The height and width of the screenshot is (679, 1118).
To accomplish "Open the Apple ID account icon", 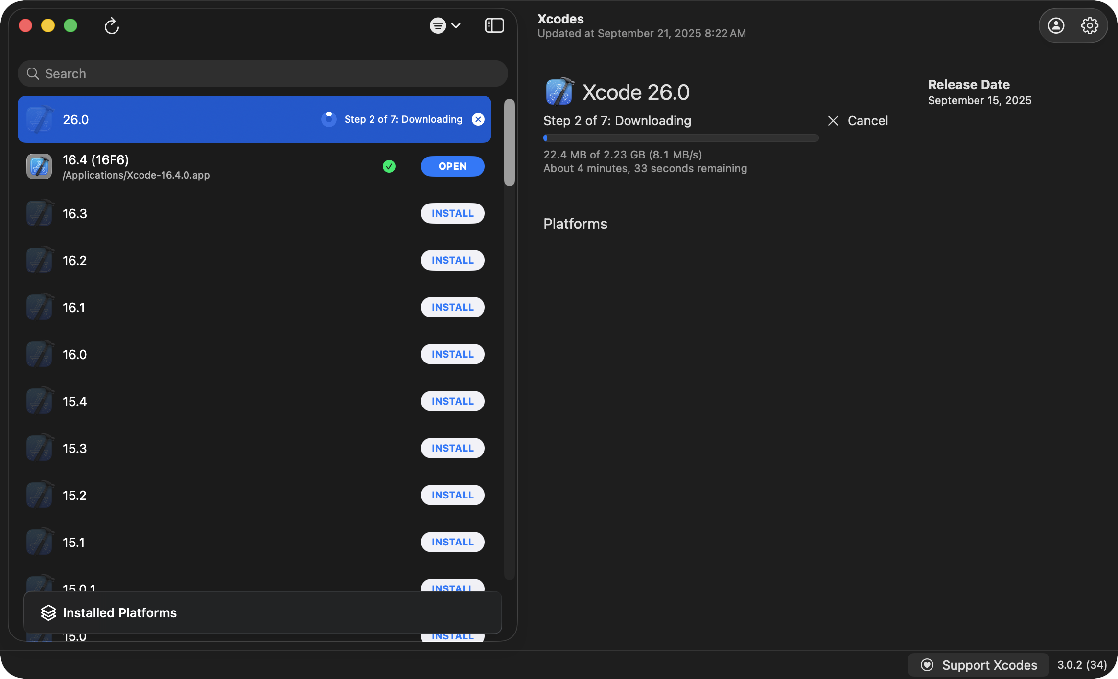I will click(1056, 25).
